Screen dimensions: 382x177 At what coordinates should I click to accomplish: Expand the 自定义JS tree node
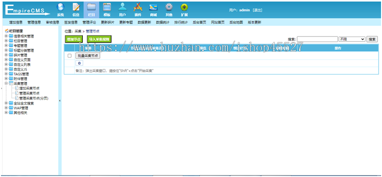[6, 69]
